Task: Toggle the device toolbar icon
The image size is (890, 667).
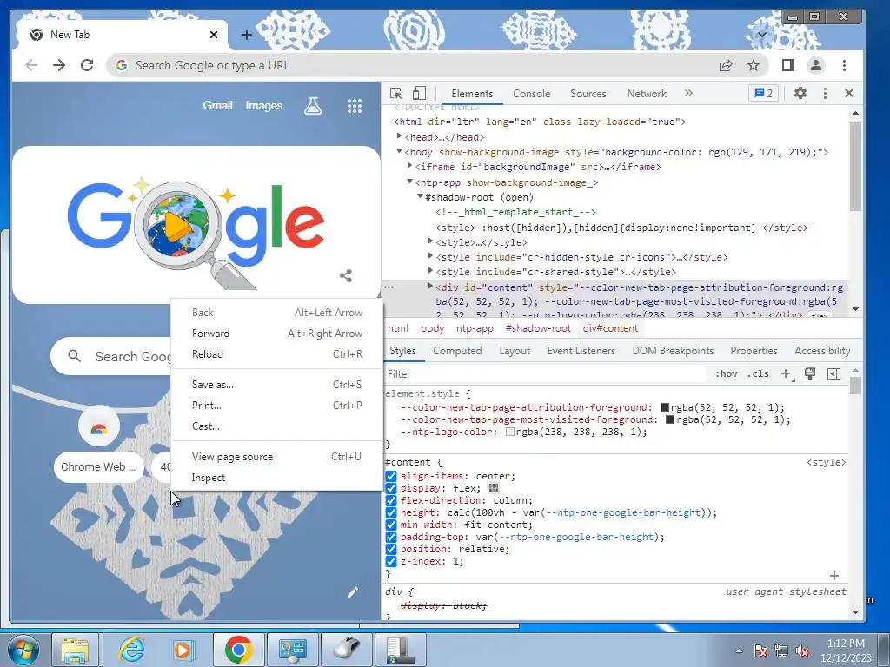Action: (419, 94)
